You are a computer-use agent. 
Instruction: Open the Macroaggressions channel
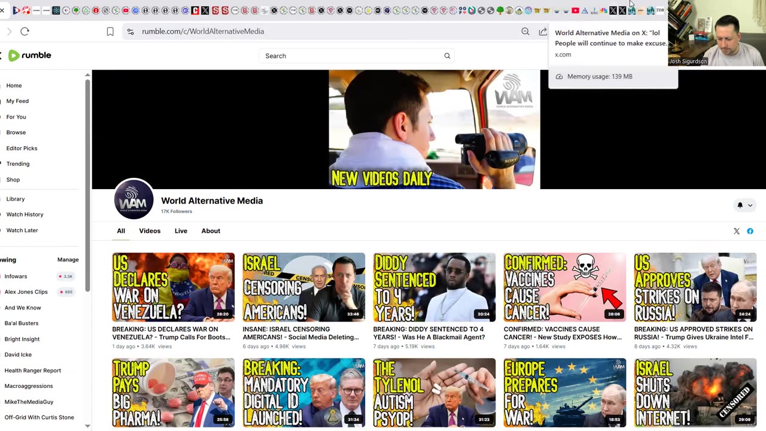(29, 386)
